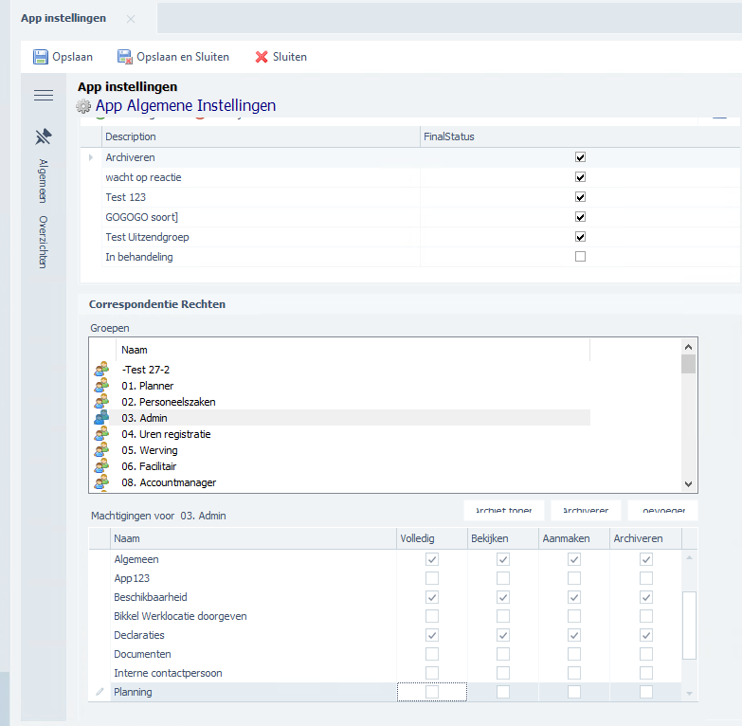
Task: Enable Volledig permission for Documenten
Action: [432, 654]
